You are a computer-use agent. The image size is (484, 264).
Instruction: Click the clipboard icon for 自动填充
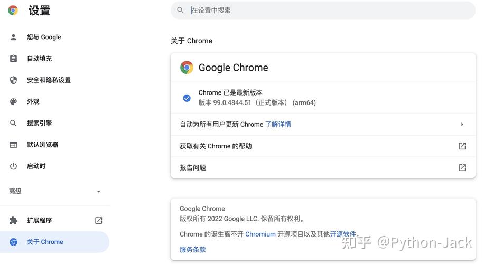[13, 58]
